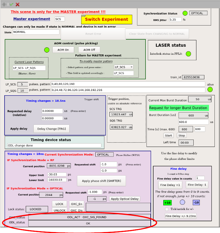This screenshot has width=220, height=233.
Task: Click the LOCK button
Action: 59,204
